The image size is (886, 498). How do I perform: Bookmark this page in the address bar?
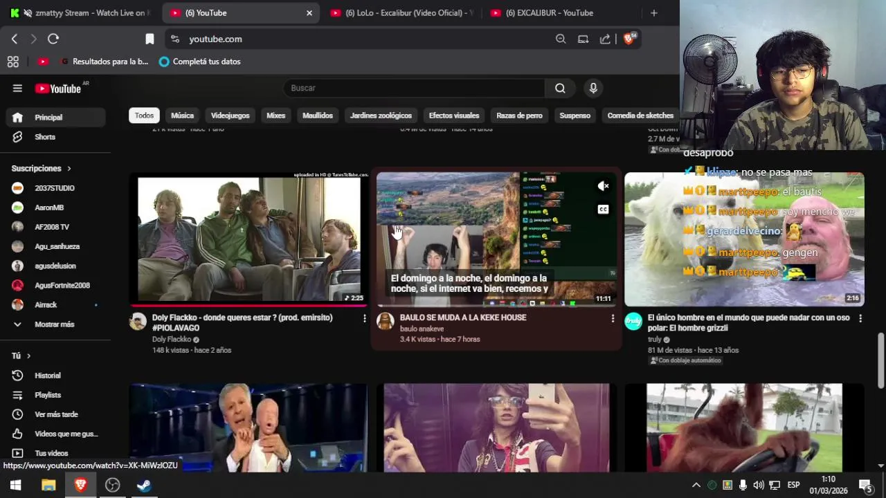pyautogui.click(x=150, y=39)
